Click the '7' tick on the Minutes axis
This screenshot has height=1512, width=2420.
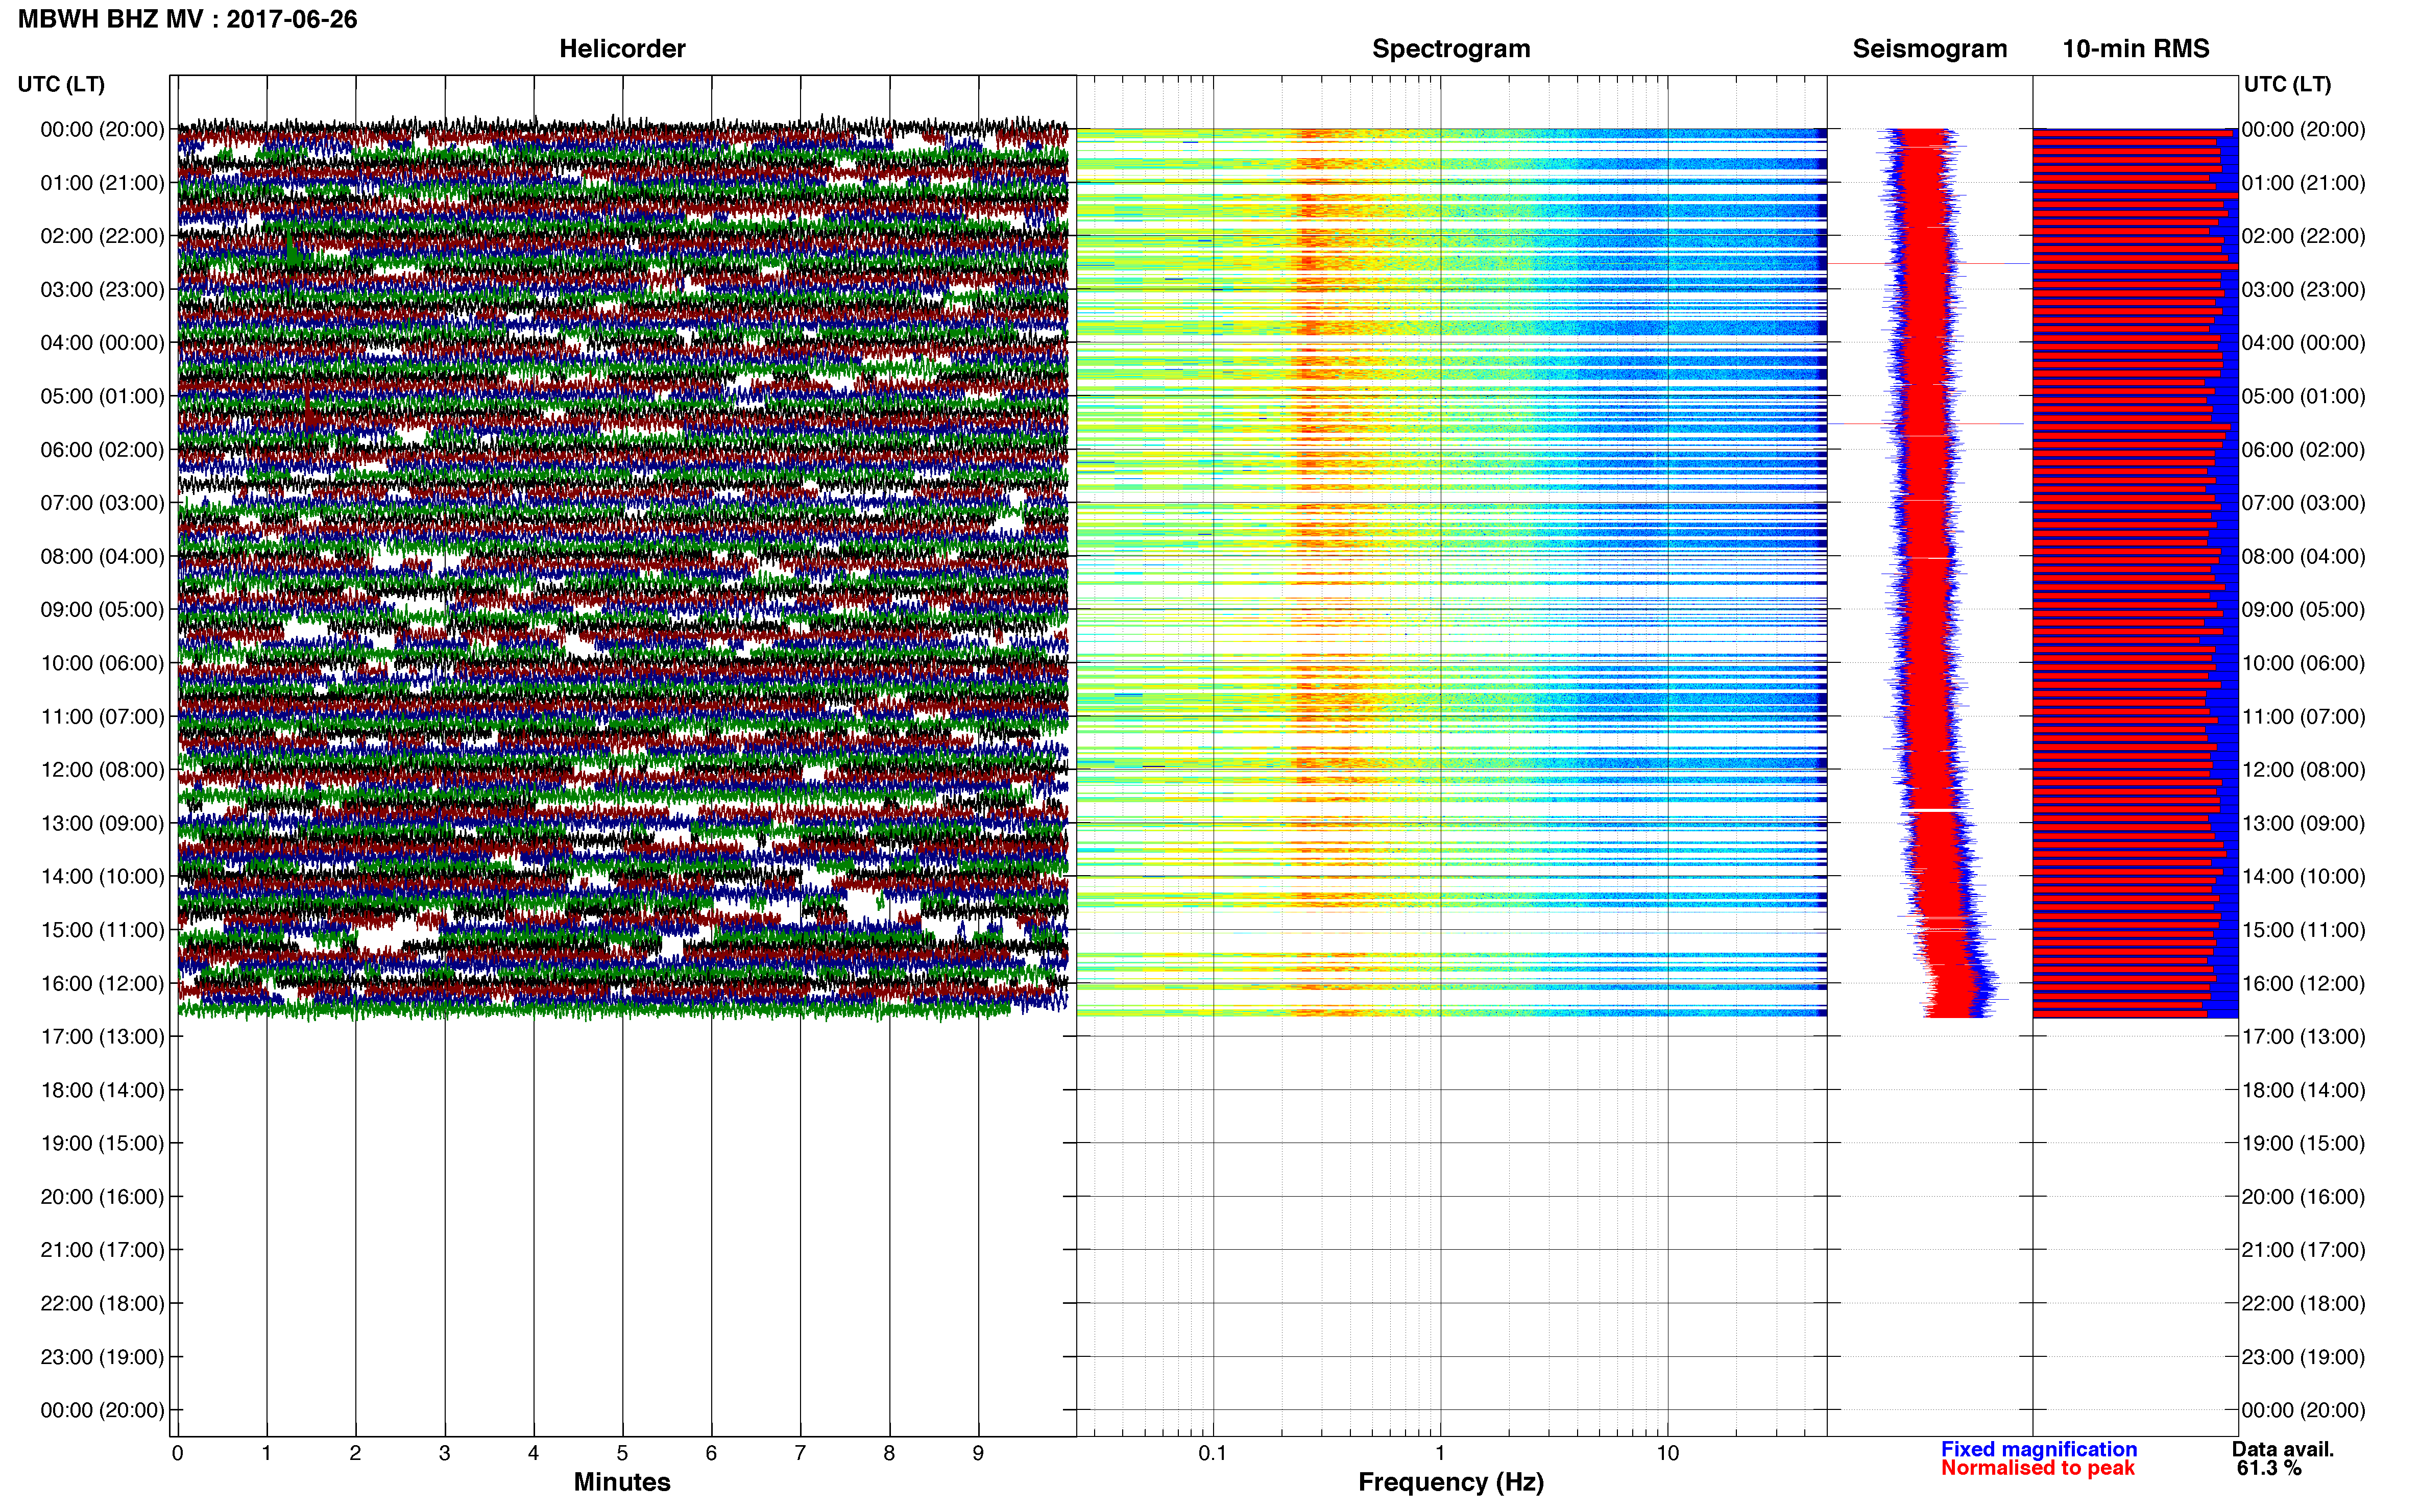tap(801, 1454)
